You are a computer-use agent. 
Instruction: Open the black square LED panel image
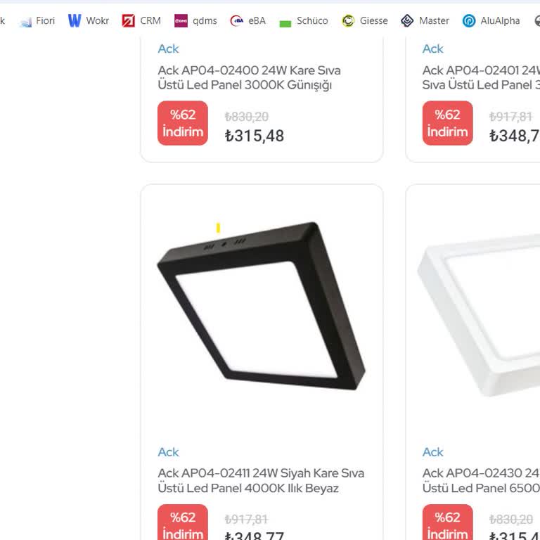coord(262,307)
